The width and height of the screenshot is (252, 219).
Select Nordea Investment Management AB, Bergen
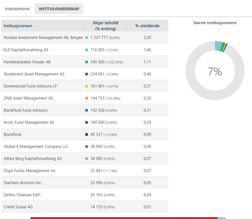click(x=43, y=38)
